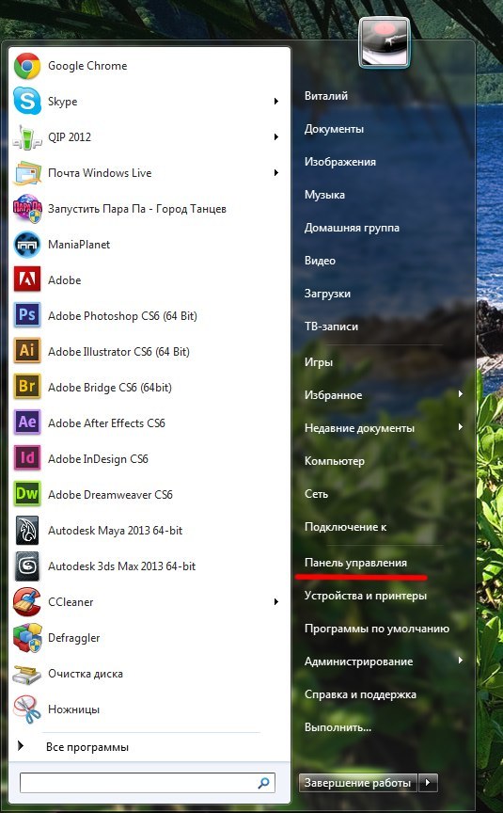Expand Недавние документы submenu arrow

460,428
